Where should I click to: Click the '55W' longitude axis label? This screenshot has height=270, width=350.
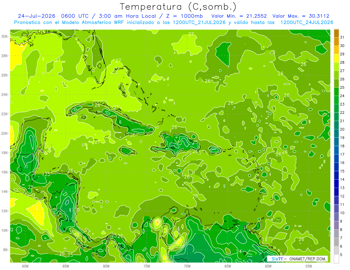pos(309,266)
